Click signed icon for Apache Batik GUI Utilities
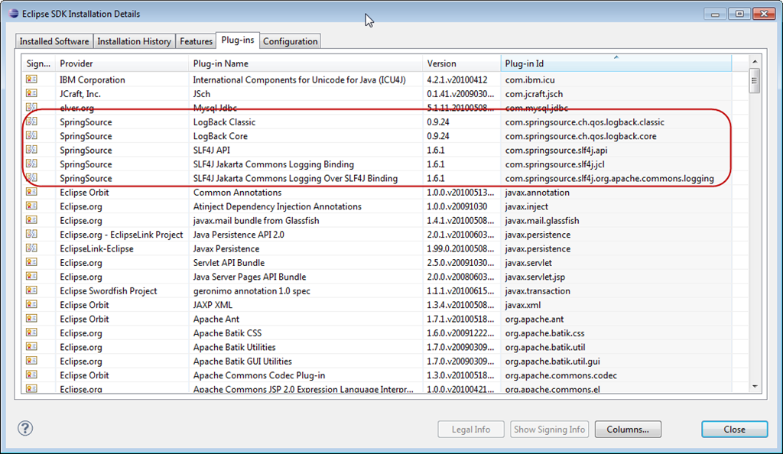Screen dimensions: 783x454 pyautogui.click(x=31, y=361)
